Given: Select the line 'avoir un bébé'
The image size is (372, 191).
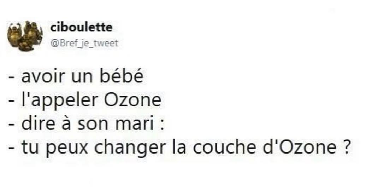Looking at the screenshot, I should click(x=76, y=76).
